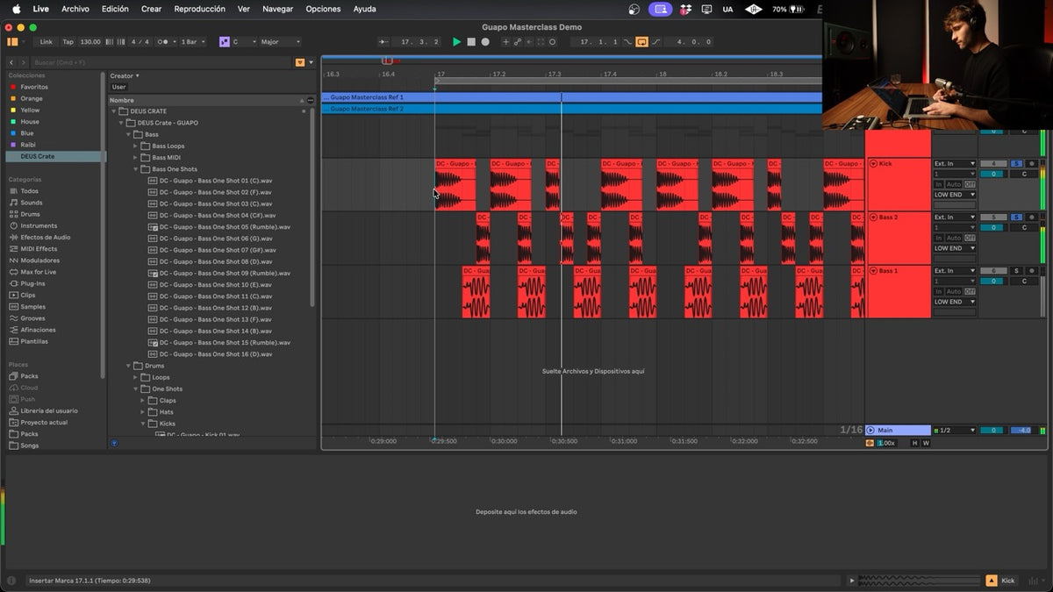Set Bass 2 monitor to In

click(x=938, y=238)
